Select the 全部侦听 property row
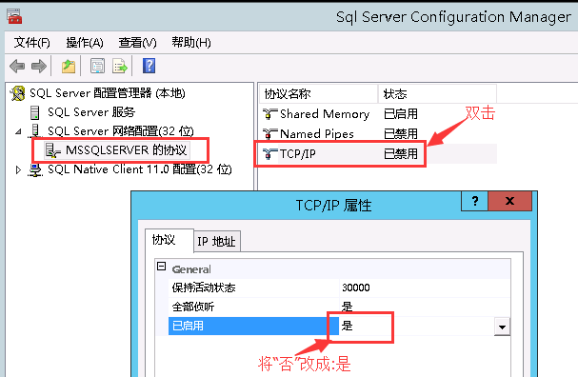The width and height of the screenshot is (578, 377). [339, 307]
